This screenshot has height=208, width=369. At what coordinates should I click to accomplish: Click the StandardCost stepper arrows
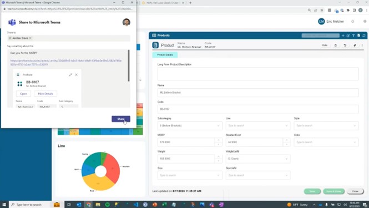click(286, 142)
